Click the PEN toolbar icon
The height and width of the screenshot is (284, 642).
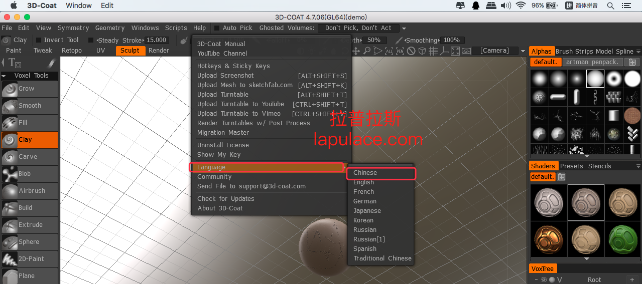pyautogui.click(x=400, y=51)
